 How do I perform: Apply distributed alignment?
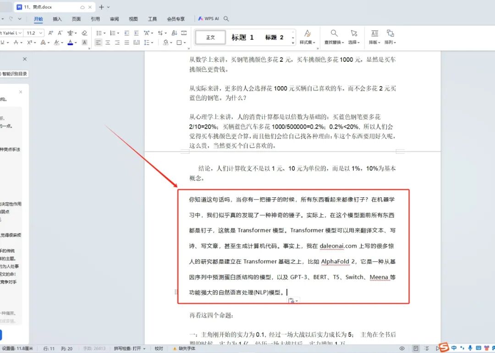tap(137, 42)
